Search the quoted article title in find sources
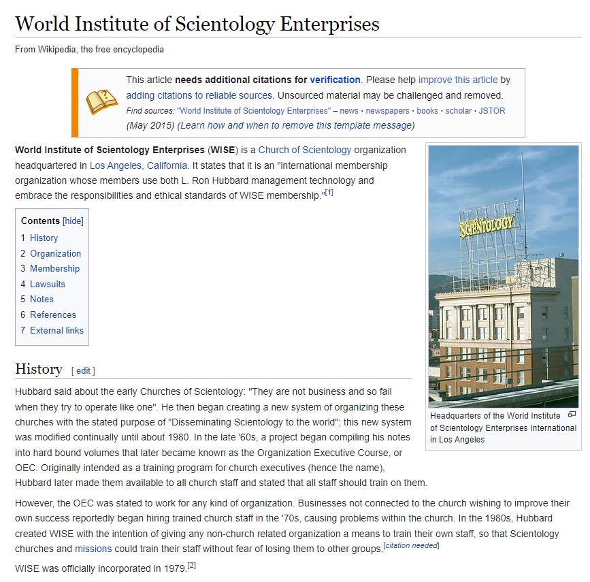This screenshot has width=590, height=582. click(254, 111)
